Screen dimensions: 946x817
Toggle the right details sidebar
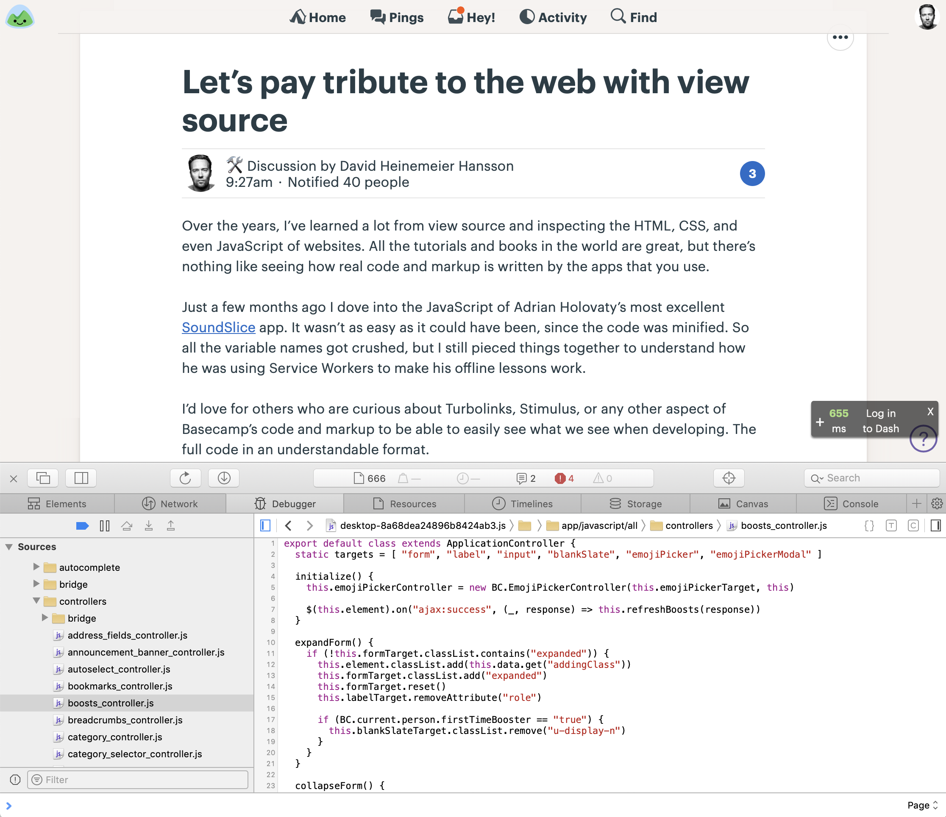pyautogui.click(x=935, y=526)
